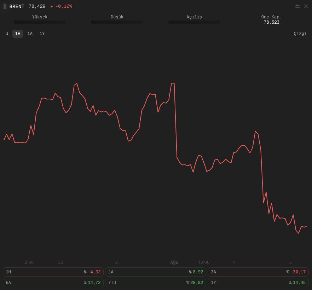Click the Açılış label

click(194, 17)
